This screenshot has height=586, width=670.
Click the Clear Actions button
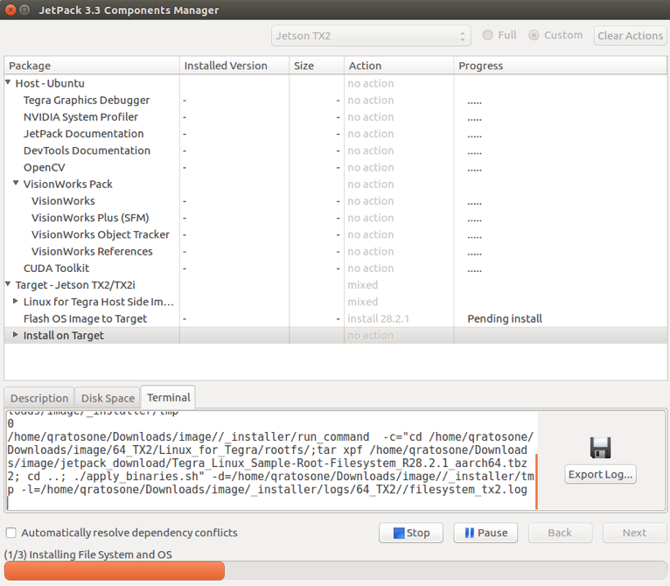pyautogui.click(x=630, y=36)
